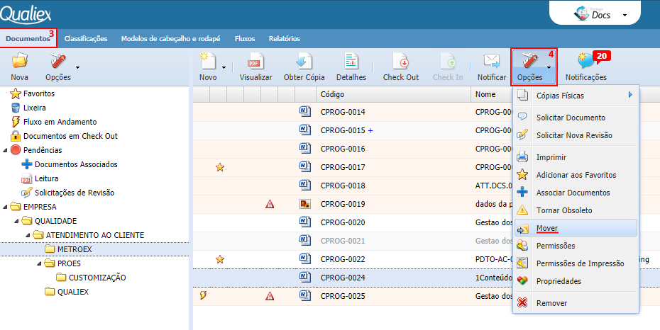The image size is (660, 330).
Task: Sort by Código column header
Action: (393, 94)
